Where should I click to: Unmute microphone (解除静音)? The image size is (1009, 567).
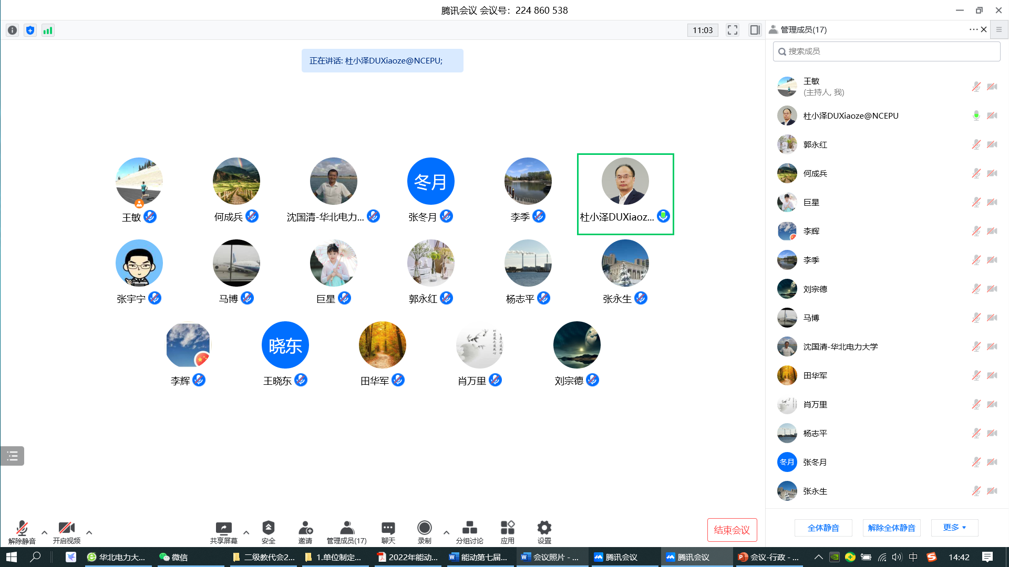(x=22, y=528)
